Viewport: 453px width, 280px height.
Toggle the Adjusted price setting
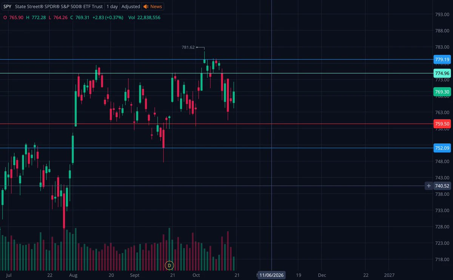[x=131, y=6]
